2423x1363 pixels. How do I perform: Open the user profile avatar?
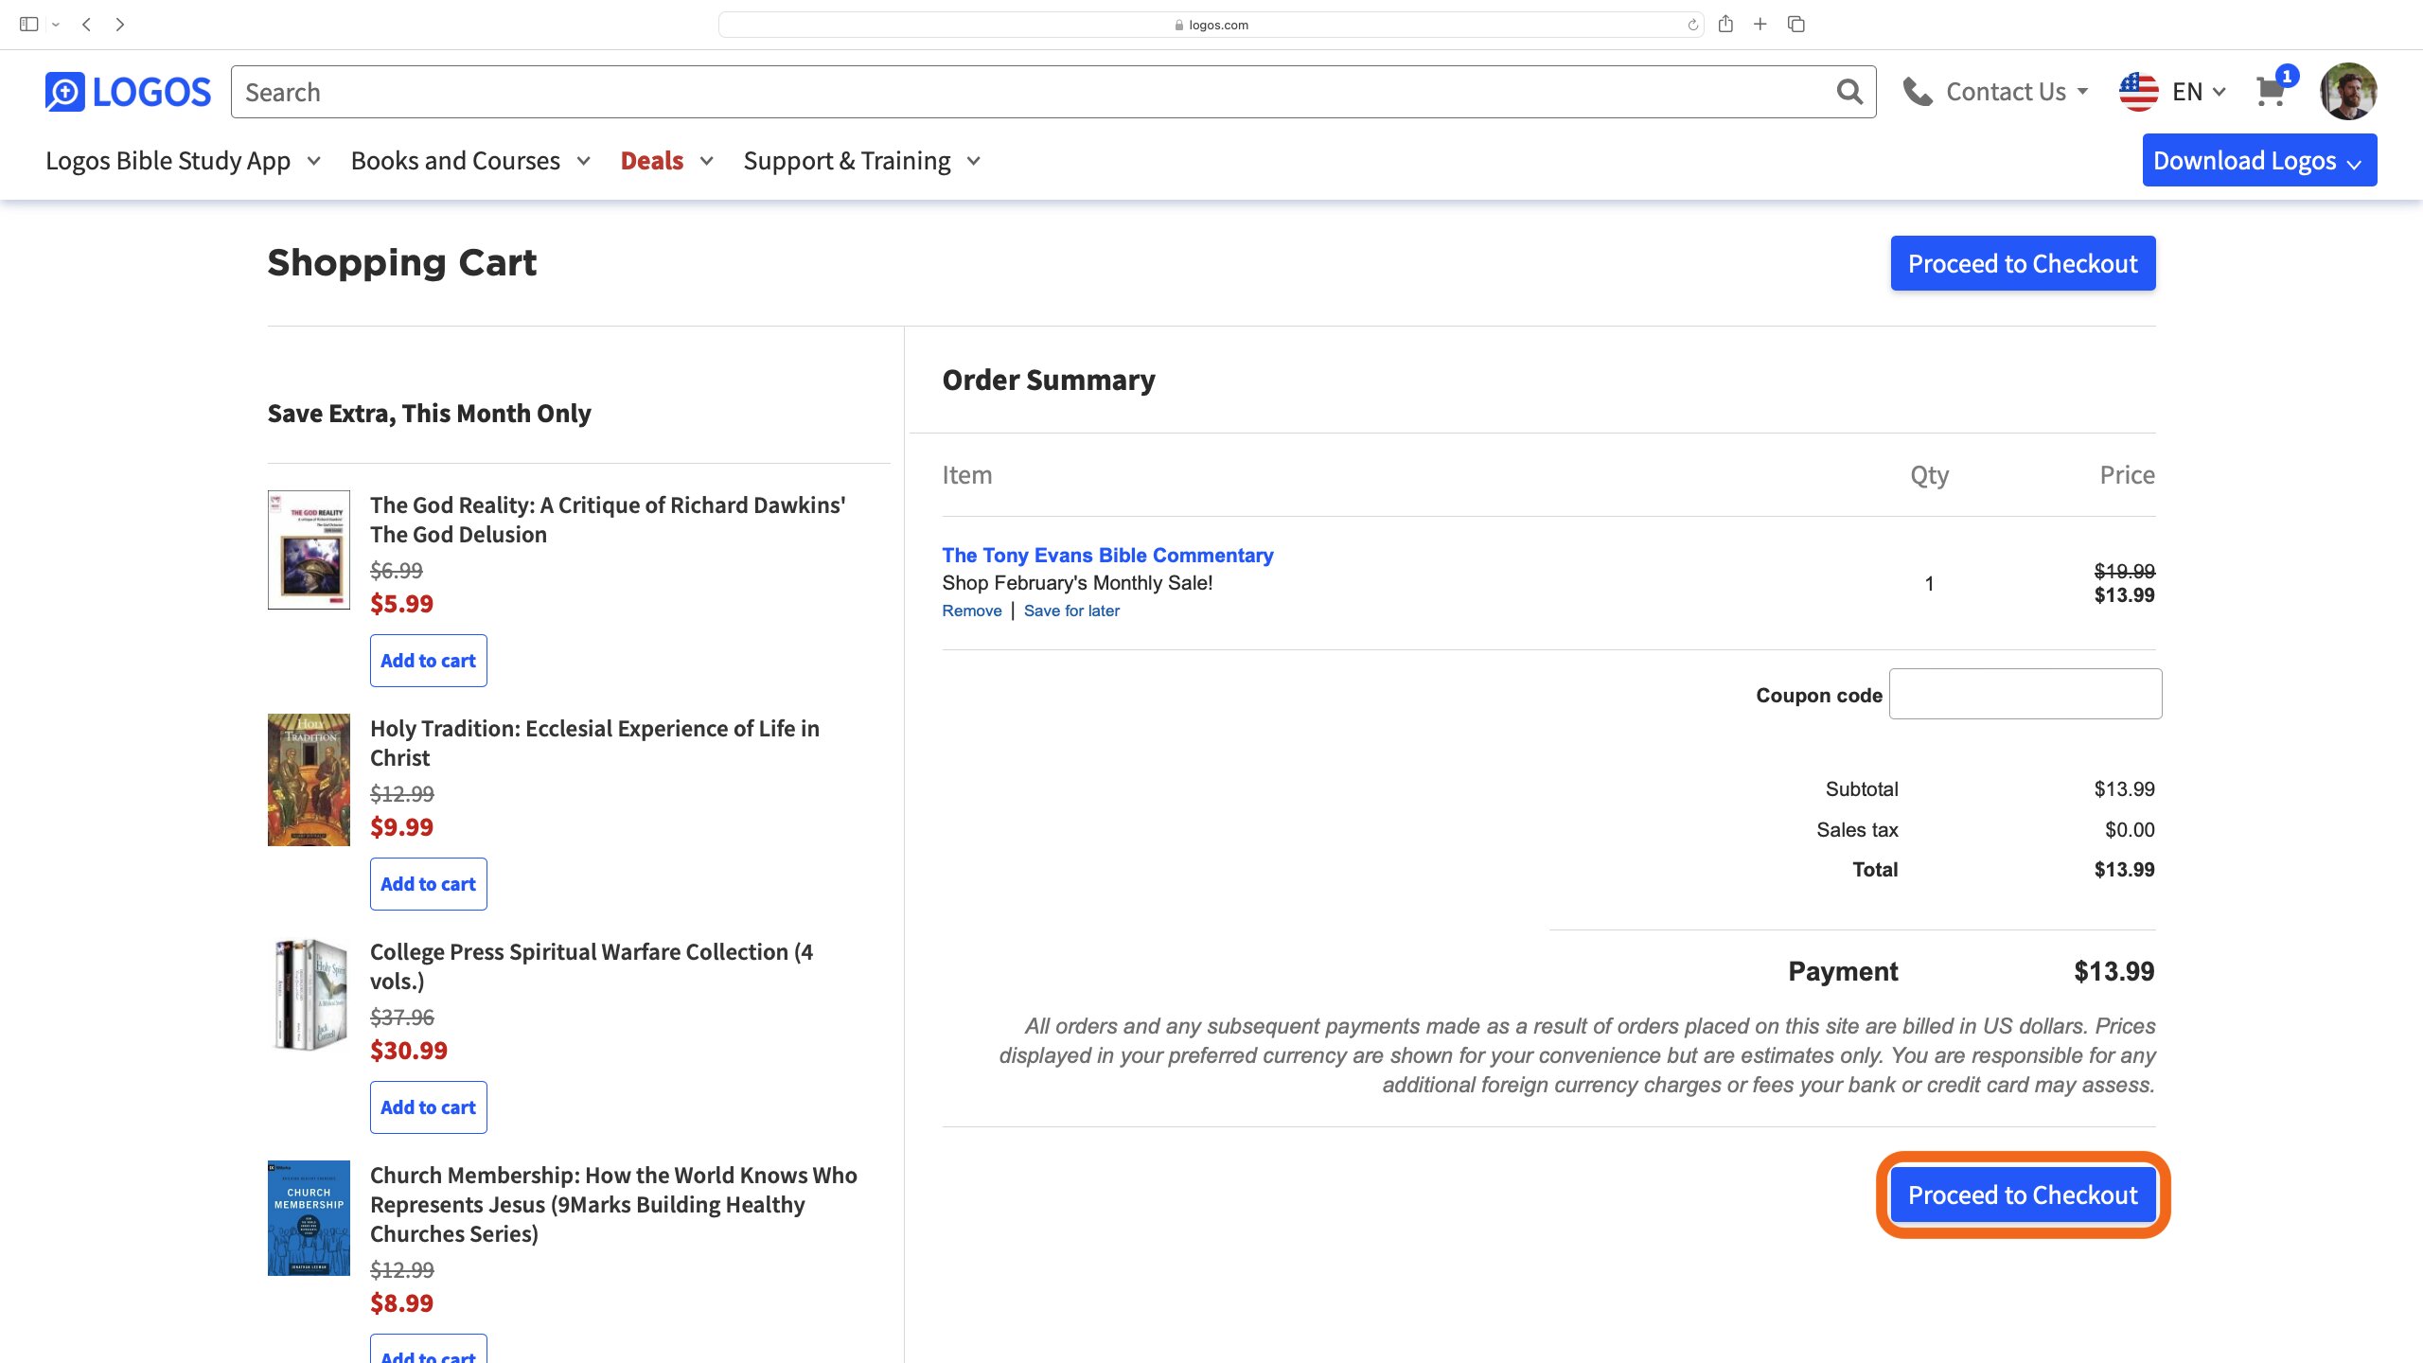point(2347,92)
